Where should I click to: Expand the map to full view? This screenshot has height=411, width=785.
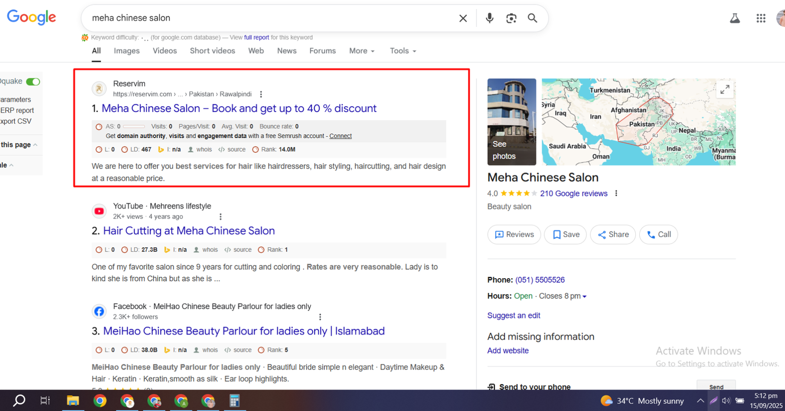pos(725,90)
